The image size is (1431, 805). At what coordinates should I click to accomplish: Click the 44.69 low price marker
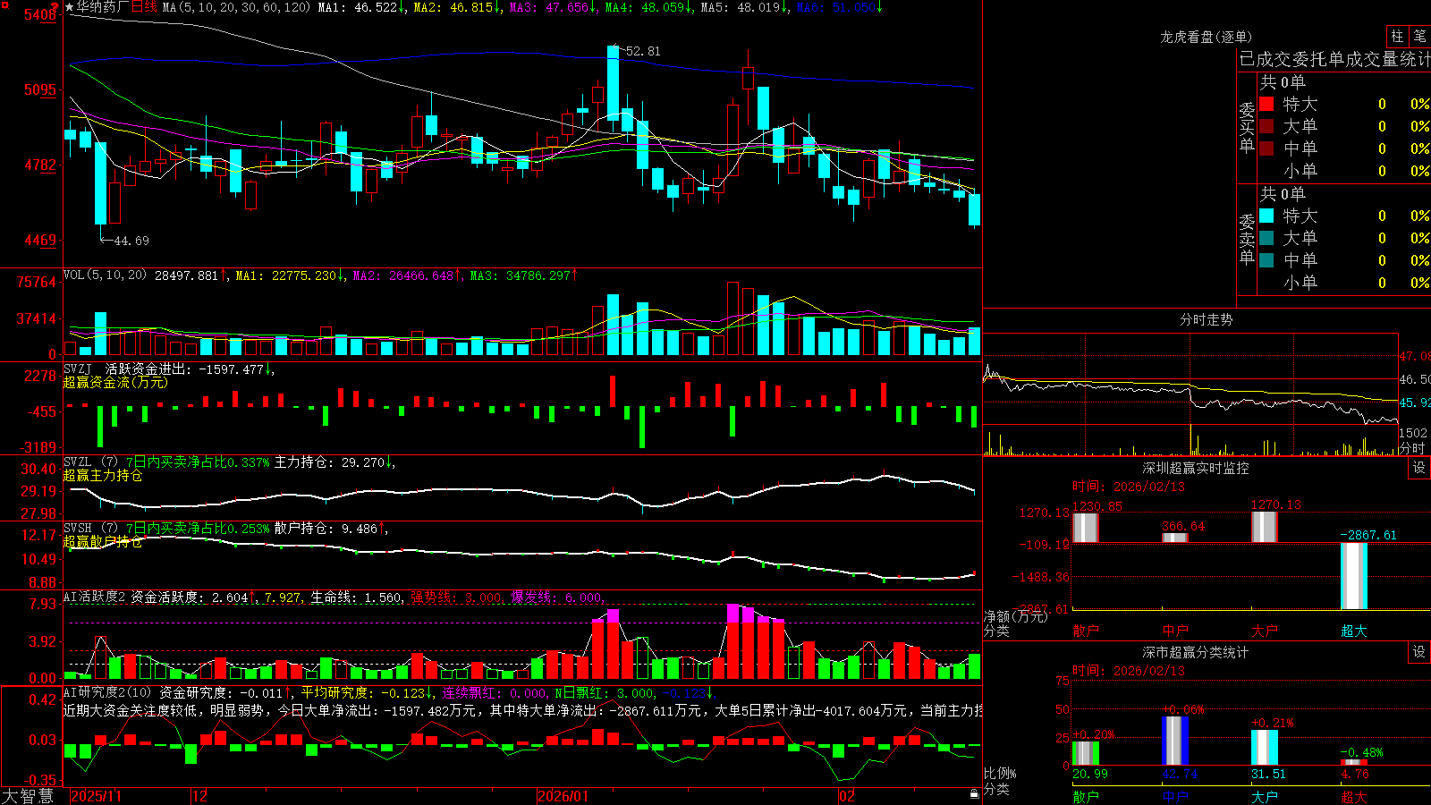coord(131,241)
